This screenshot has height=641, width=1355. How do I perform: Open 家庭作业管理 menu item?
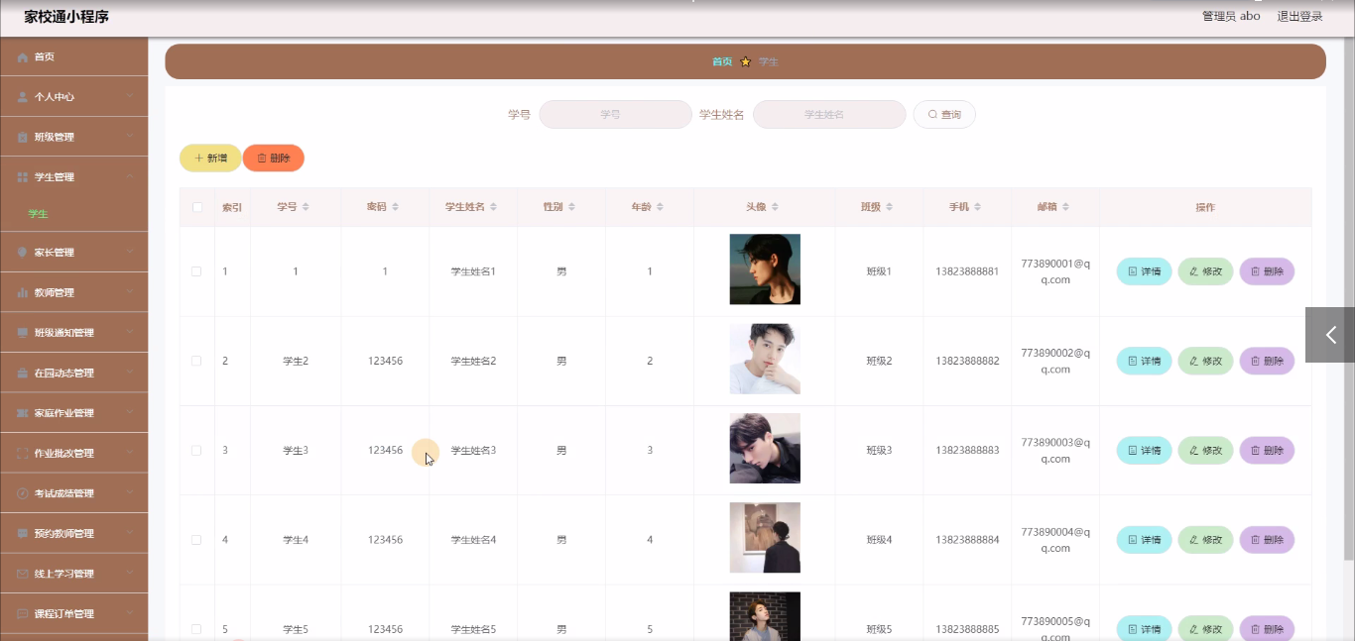[73, 413]
